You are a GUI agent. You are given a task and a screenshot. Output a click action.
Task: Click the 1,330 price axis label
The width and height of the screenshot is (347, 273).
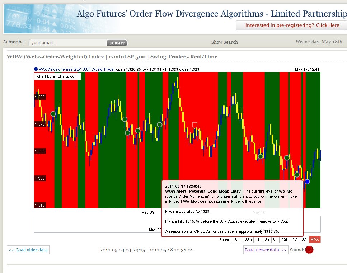tap(40, 151)
